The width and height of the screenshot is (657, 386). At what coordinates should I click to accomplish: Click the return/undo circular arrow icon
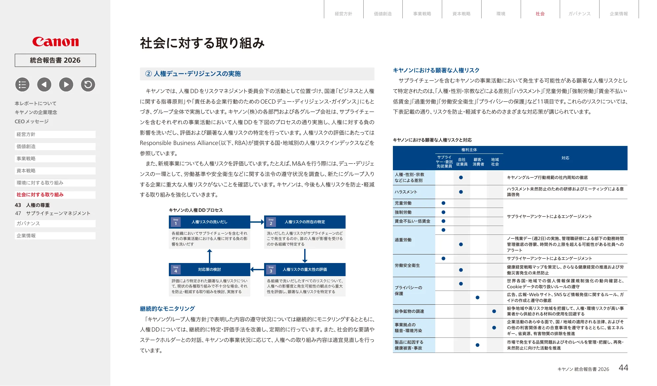(x=88, y=85)
